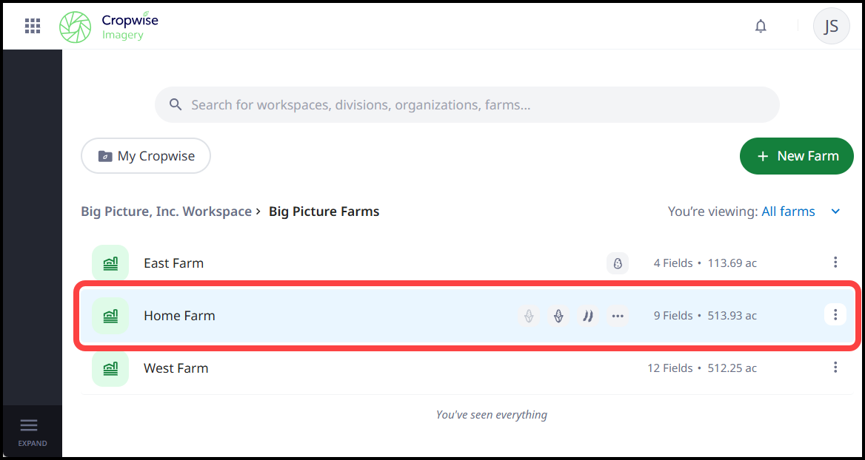The height and width of the screenshot is (460, 865).
Task: Select the corn crop icon on Home Farm
Action: click(558, 315)
